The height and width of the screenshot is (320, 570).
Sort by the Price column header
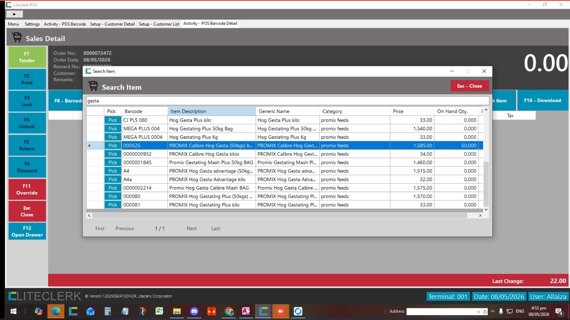412,111
